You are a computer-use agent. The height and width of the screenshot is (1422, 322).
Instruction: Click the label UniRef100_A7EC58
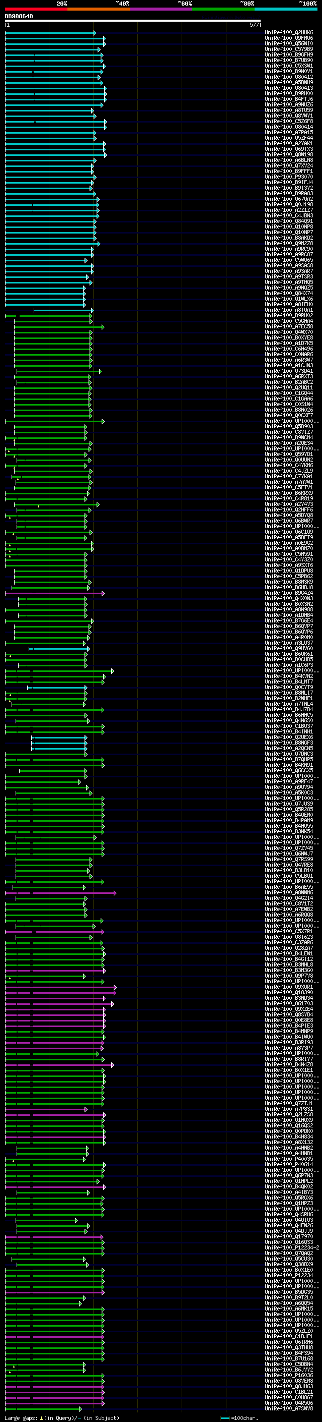[289, 327]
